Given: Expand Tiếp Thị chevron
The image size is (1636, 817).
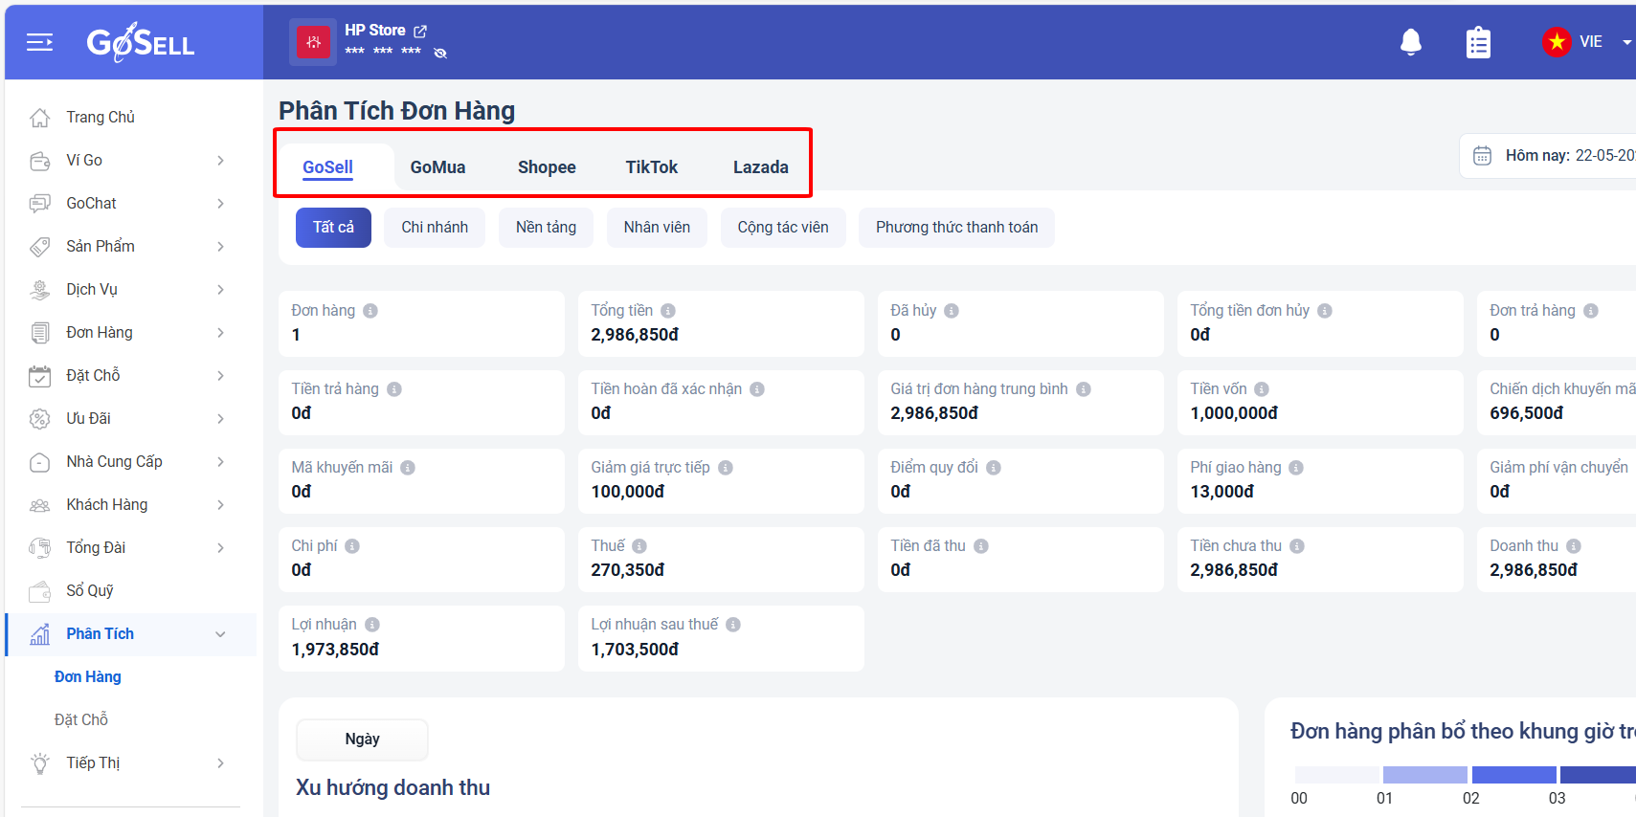Looking at the screenshot, I should click(x=220, y=763).
